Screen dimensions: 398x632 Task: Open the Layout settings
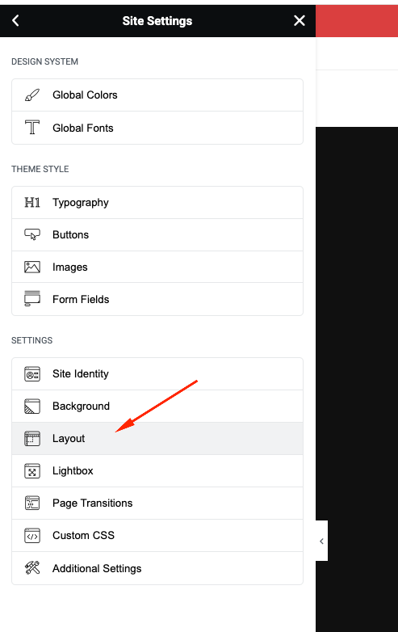coord(157,439)
